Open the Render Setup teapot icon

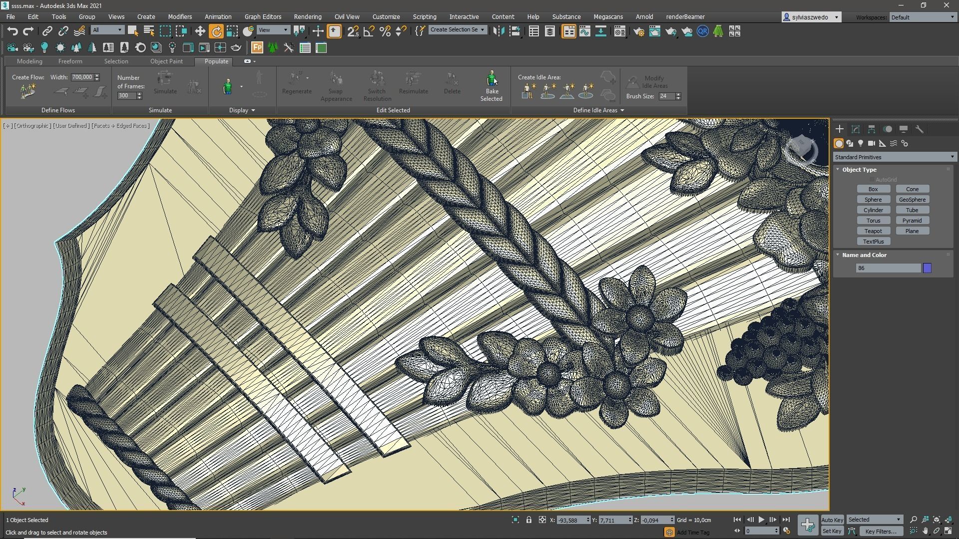coord(638,31)
